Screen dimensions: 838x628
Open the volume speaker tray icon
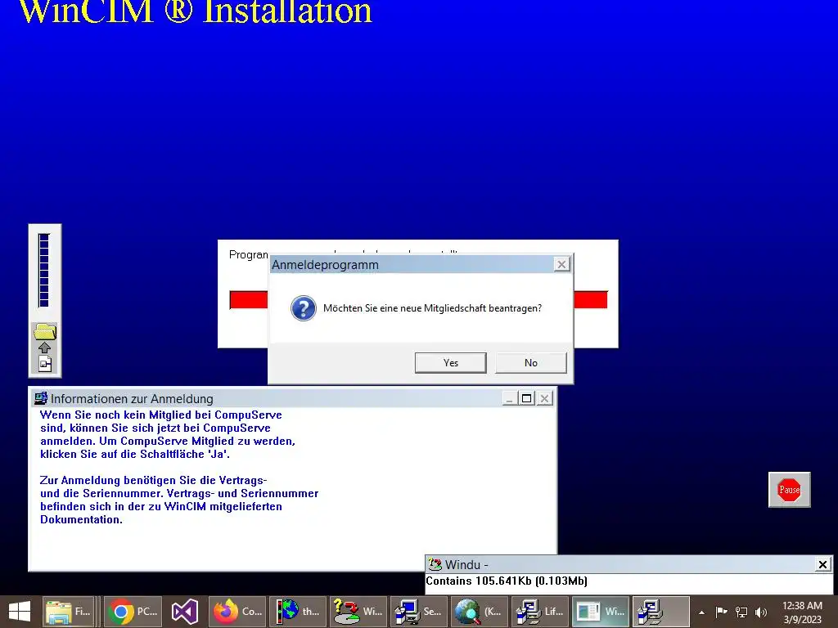(x=761, y=612)
